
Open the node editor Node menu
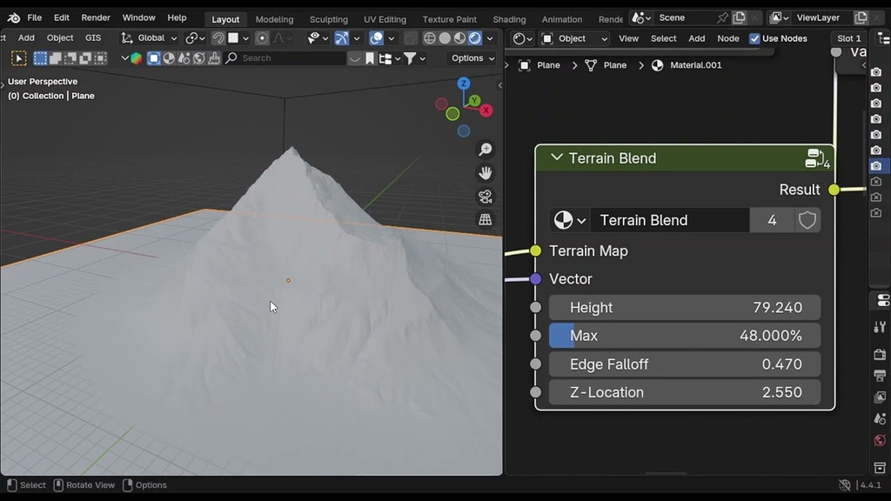coord(728,38)
